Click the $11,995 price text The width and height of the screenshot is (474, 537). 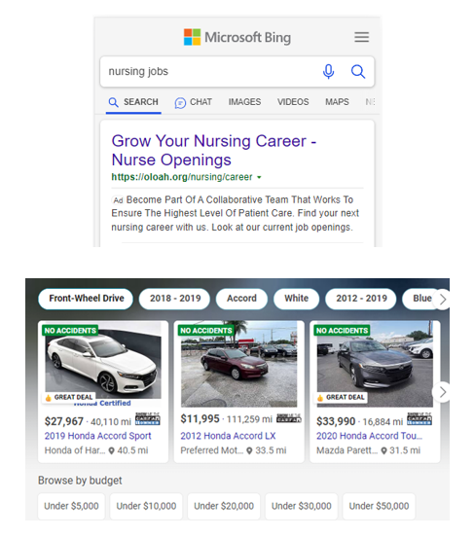tap(200, 419)
